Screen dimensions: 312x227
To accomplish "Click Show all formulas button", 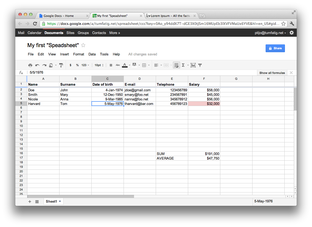I will (x=272, y=73).
